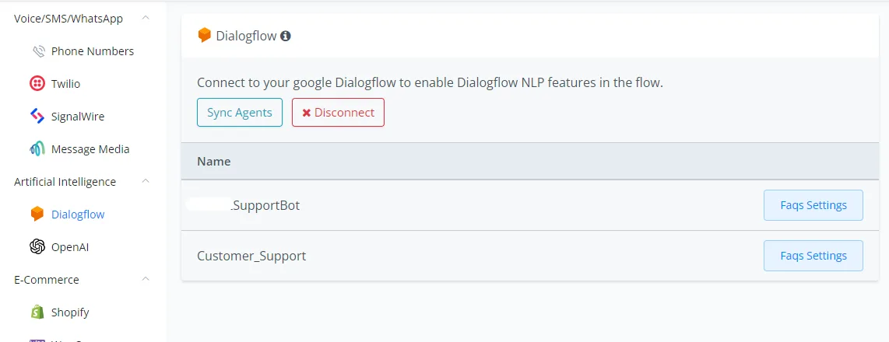
Task: Select the orange Dialogflow sidebar icon
Action: click(37, 214)
